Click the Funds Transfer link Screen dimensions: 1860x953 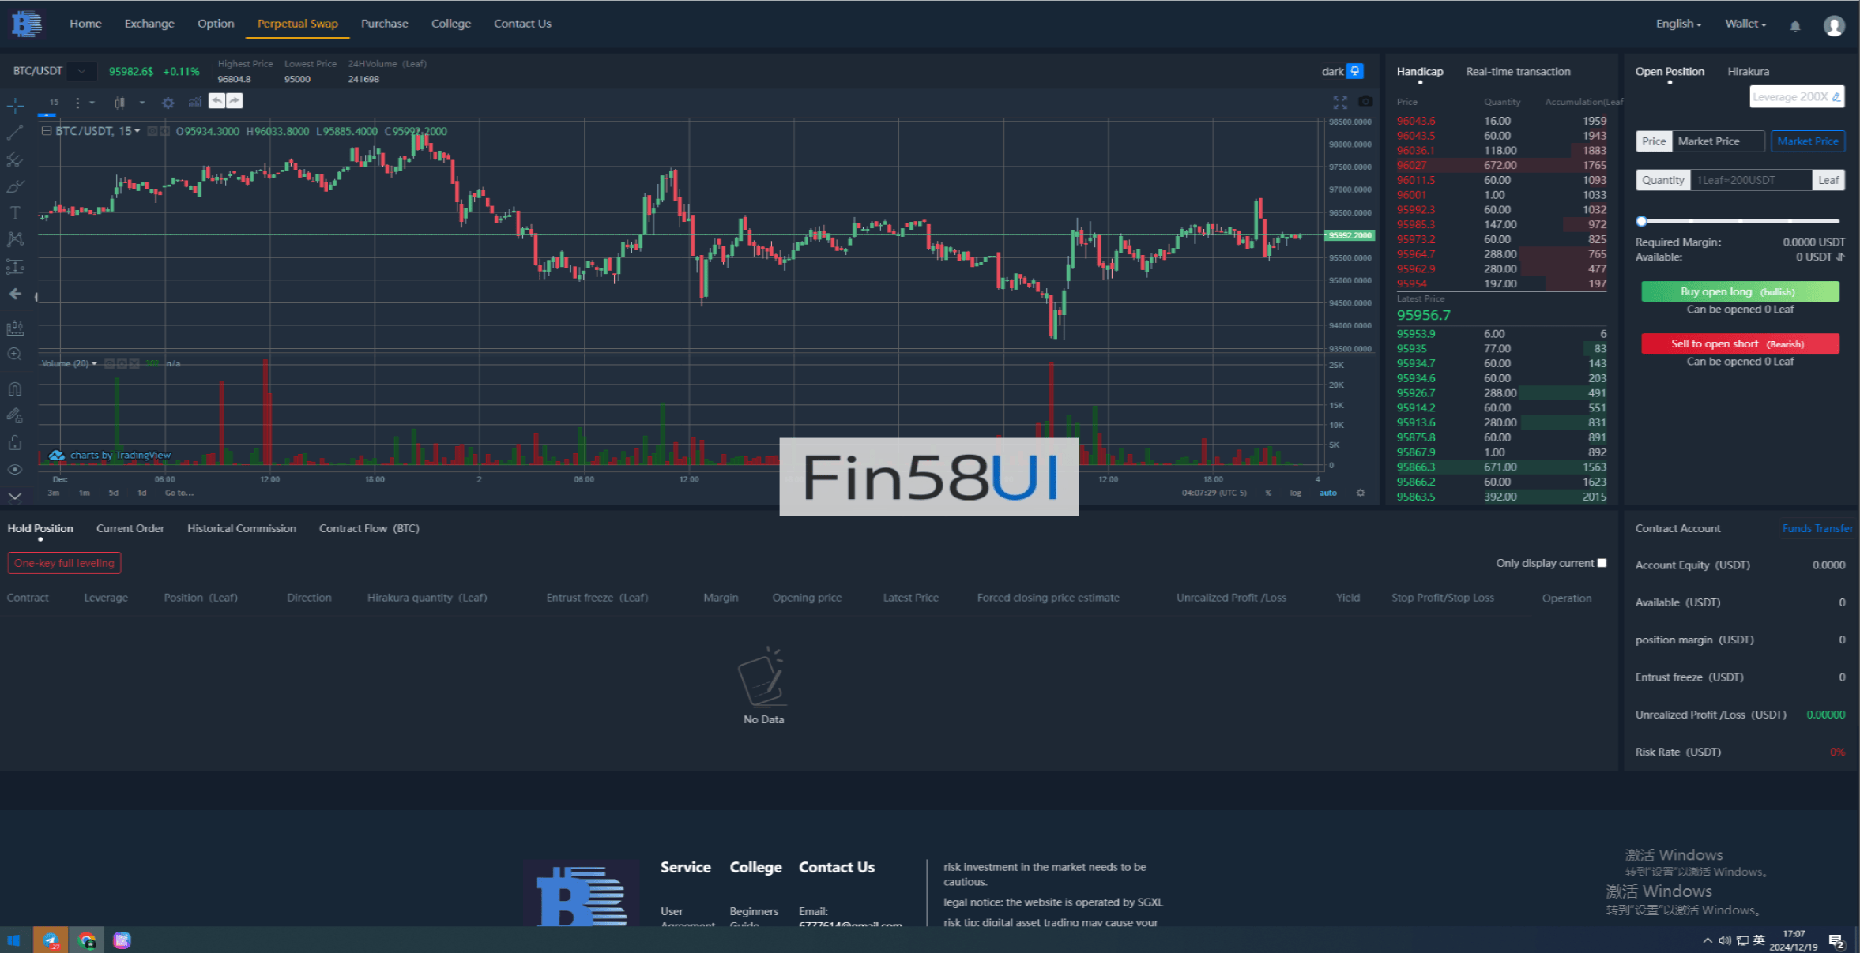pos(1817,528)
